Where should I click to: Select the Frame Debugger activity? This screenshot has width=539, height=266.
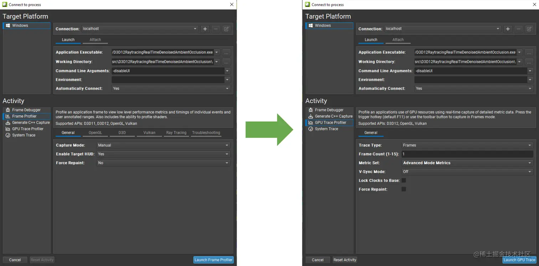click(x=27, y=110)
